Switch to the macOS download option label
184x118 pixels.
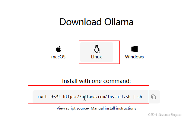click(58, 57)
